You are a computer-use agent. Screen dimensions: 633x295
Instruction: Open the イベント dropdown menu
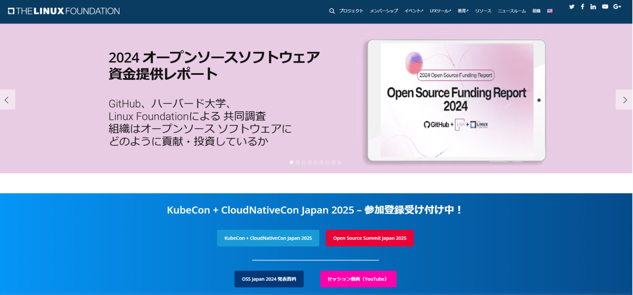tap(413, 11)
